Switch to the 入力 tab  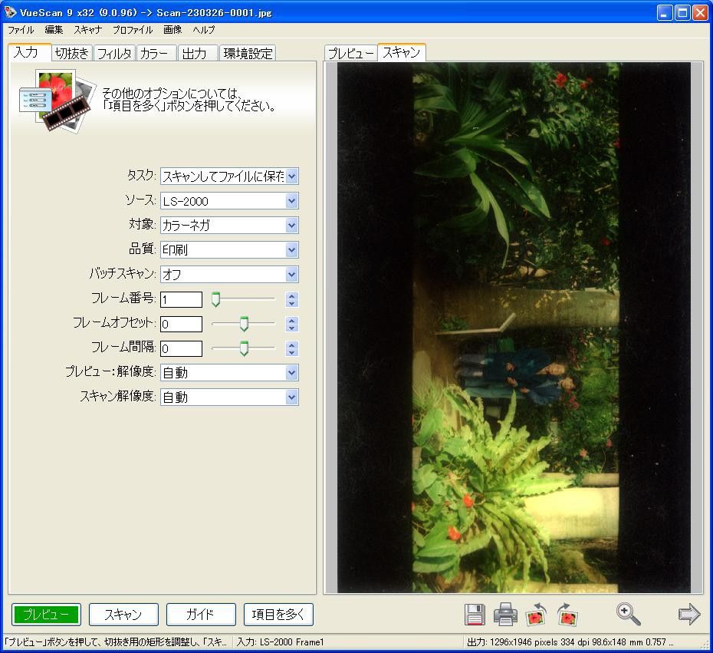pos(30,52)
